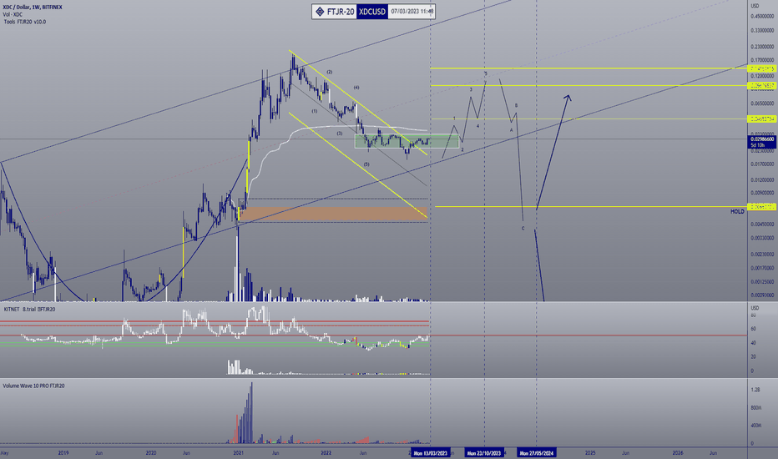Click the 800M value on Volume Wave scale
778x459 pixels.
tap(756, 407)
